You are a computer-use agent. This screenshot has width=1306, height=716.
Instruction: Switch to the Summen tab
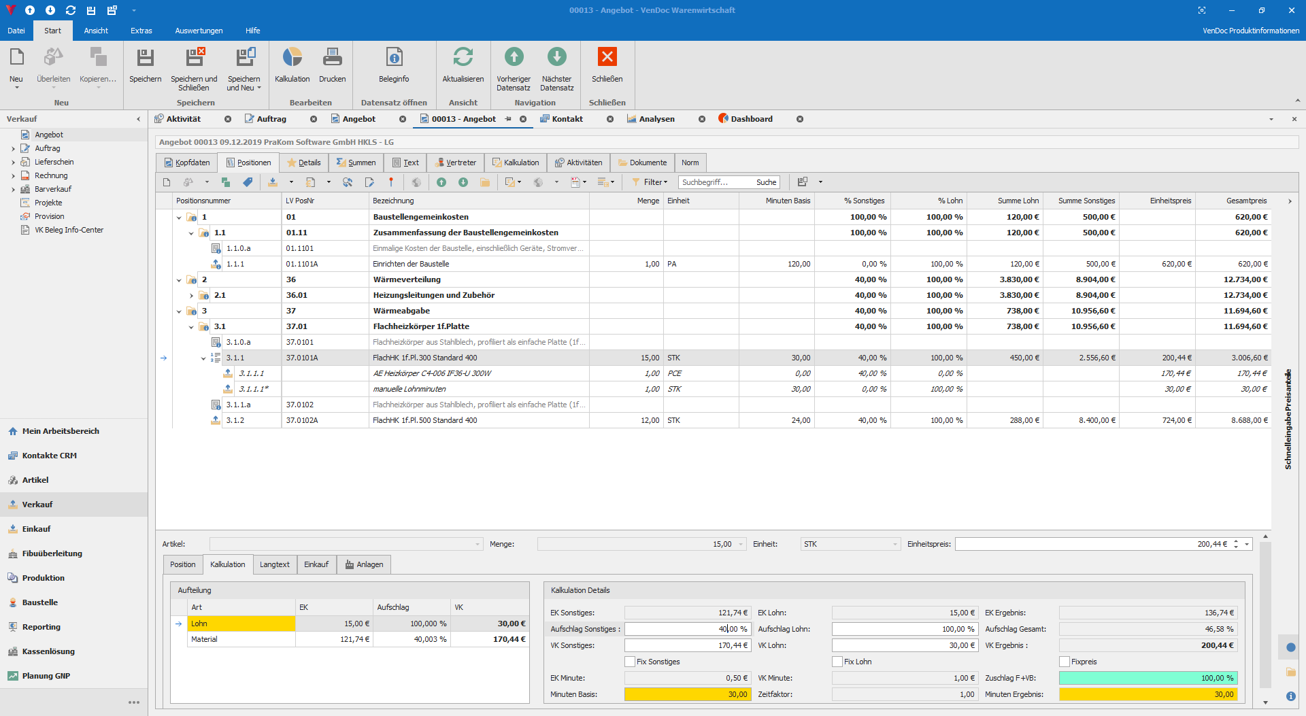(356, 163)
